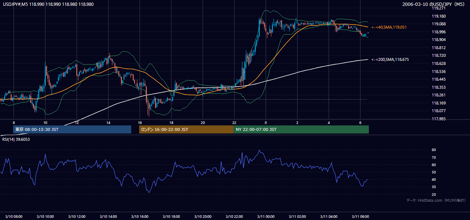Click price axis value 118.812
This screenshot has height=220, width=470.
(x=439, y=48)
